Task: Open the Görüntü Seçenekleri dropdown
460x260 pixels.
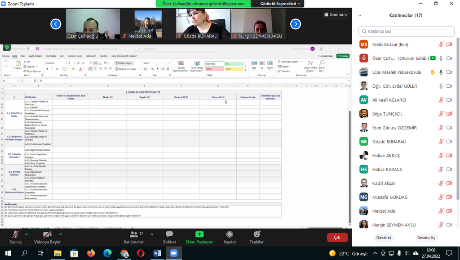Action: 282,4
